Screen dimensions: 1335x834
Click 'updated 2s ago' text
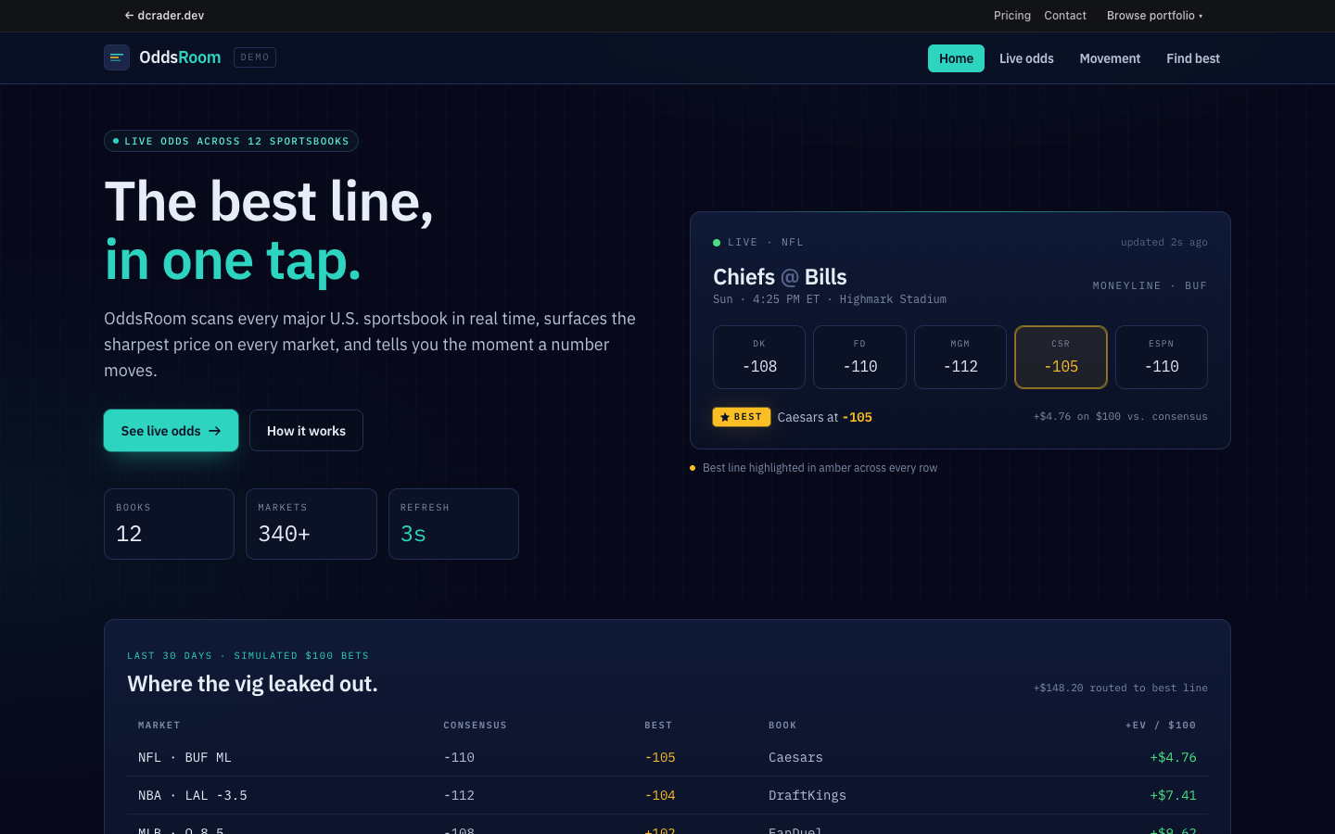[x=1163, y=243]
